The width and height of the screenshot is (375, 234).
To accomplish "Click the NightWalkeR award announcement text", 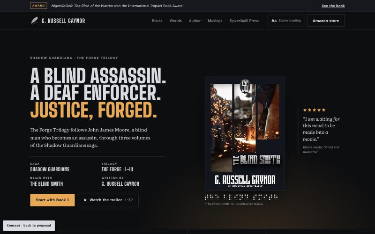I will [x=118, y=6].
